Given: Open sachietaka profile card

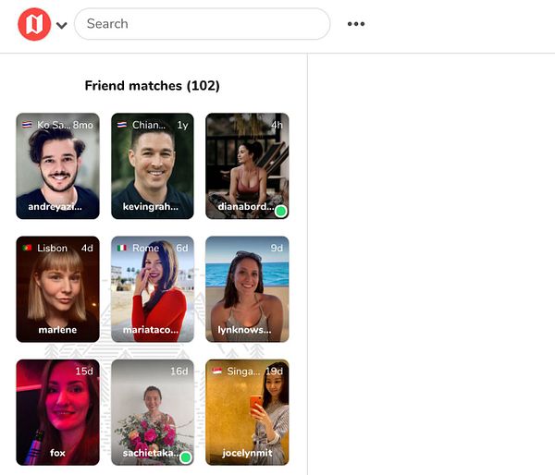Looking at the screenshot, I should (153, 412).
